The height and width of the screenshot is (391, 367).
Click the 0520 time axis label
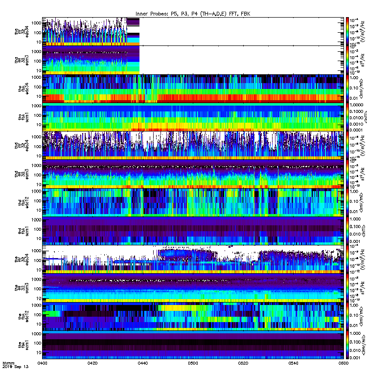pos(243,363)
